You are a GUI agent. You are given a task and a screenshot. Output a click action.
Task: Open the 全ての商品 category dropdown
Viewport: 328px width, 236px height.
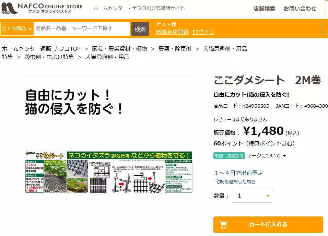pos(17,29)
